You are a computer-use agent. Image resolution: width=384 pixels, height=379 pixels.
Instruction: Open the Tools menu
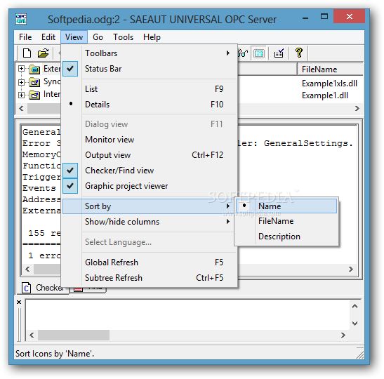pos(123,37)
